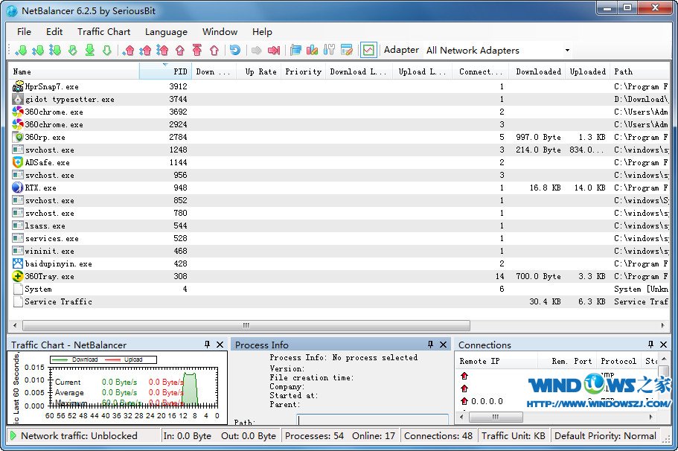This screenshot has height=451, width=678.
Task: Click the colored bar chart toolbar icon
Action: [313, 51]
